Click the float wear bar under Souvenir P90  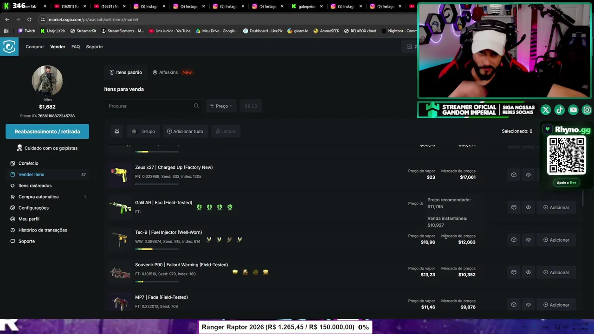(157, 282)
